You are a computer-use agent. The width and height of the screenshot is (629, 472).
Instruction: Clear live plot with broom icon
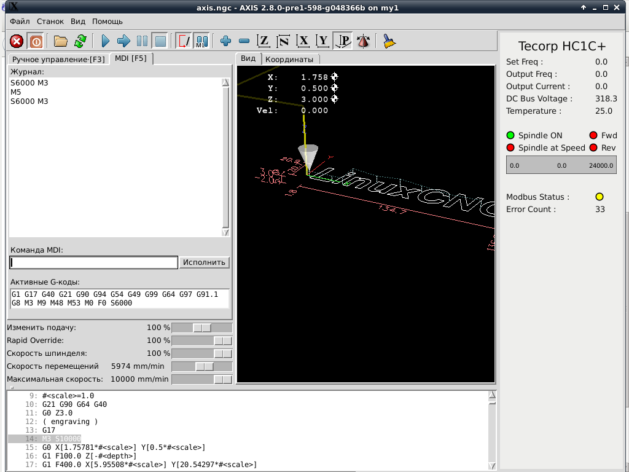tap(389, 41)
